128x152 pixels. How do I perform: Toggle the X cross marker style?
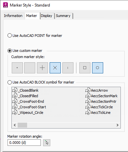pos(55,68)
